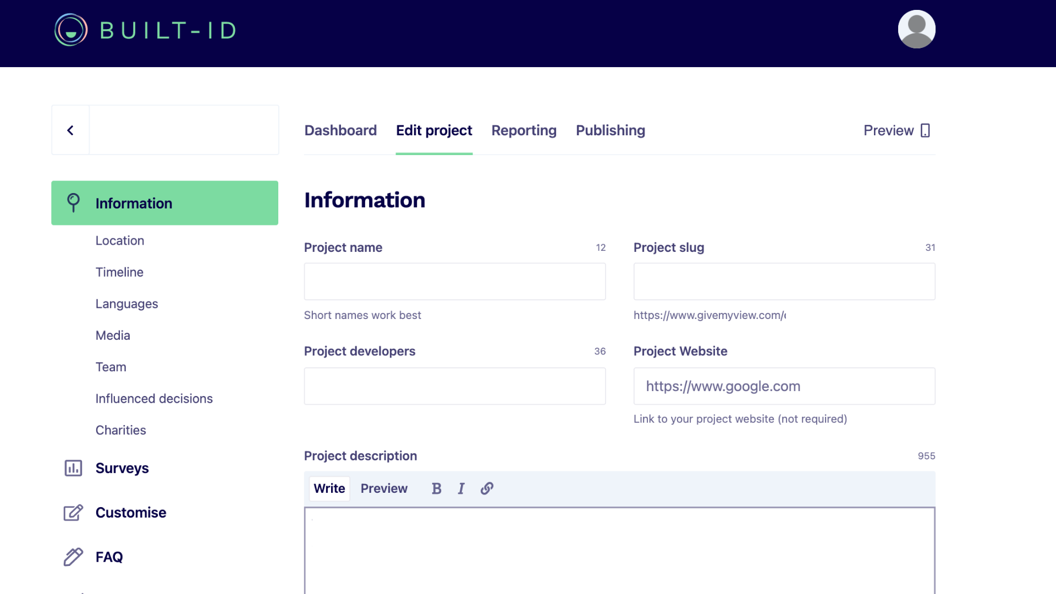Open the user profile avatar
Viewport: 1056px width, 594px height.
(916, 29)
